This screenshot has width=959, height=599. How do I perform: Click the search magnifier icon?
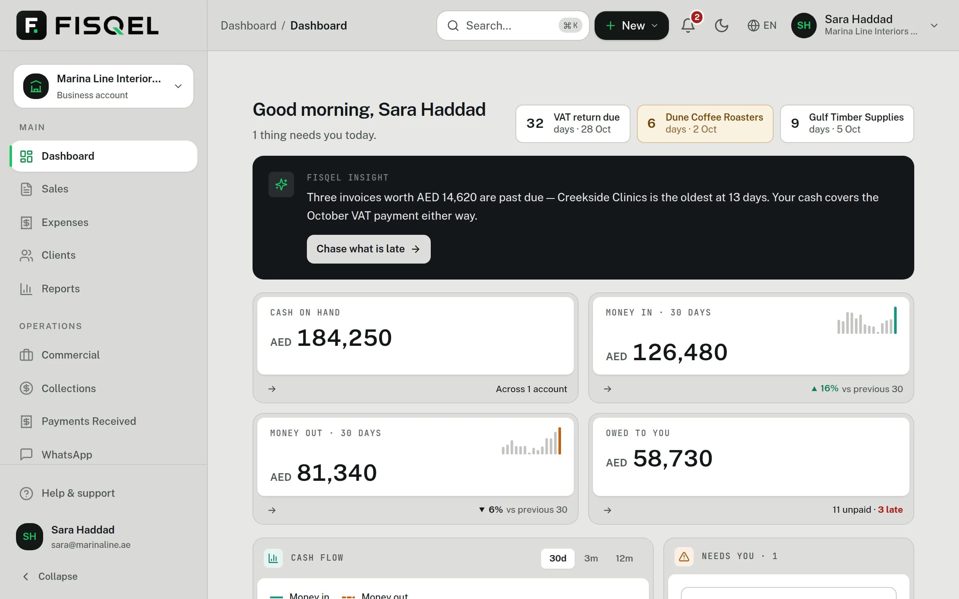point(453,26)
